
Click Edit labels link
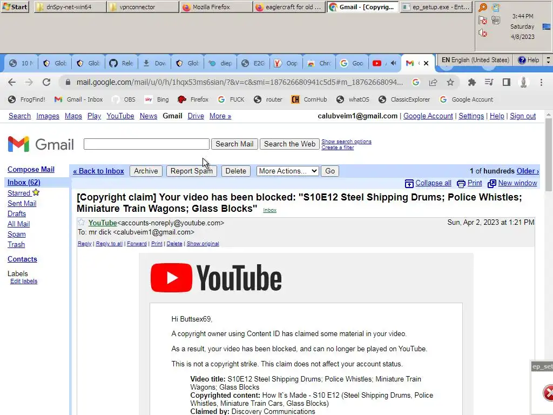[24, 281]
